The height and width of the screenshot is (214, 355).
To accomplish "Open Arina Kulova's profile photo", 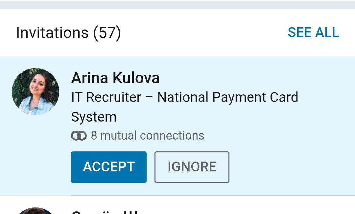I will pos(35,92).
